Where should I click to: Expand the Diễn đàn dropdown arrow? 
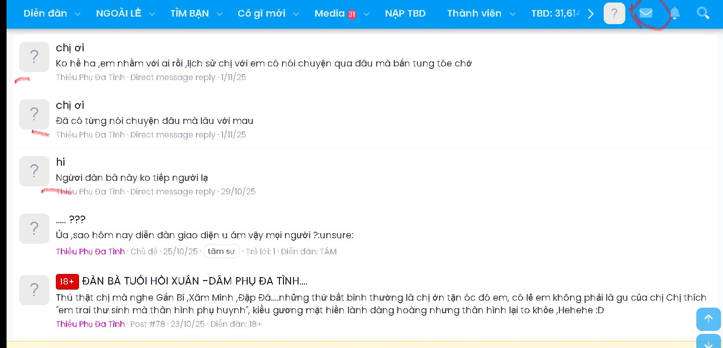(78, 14)
